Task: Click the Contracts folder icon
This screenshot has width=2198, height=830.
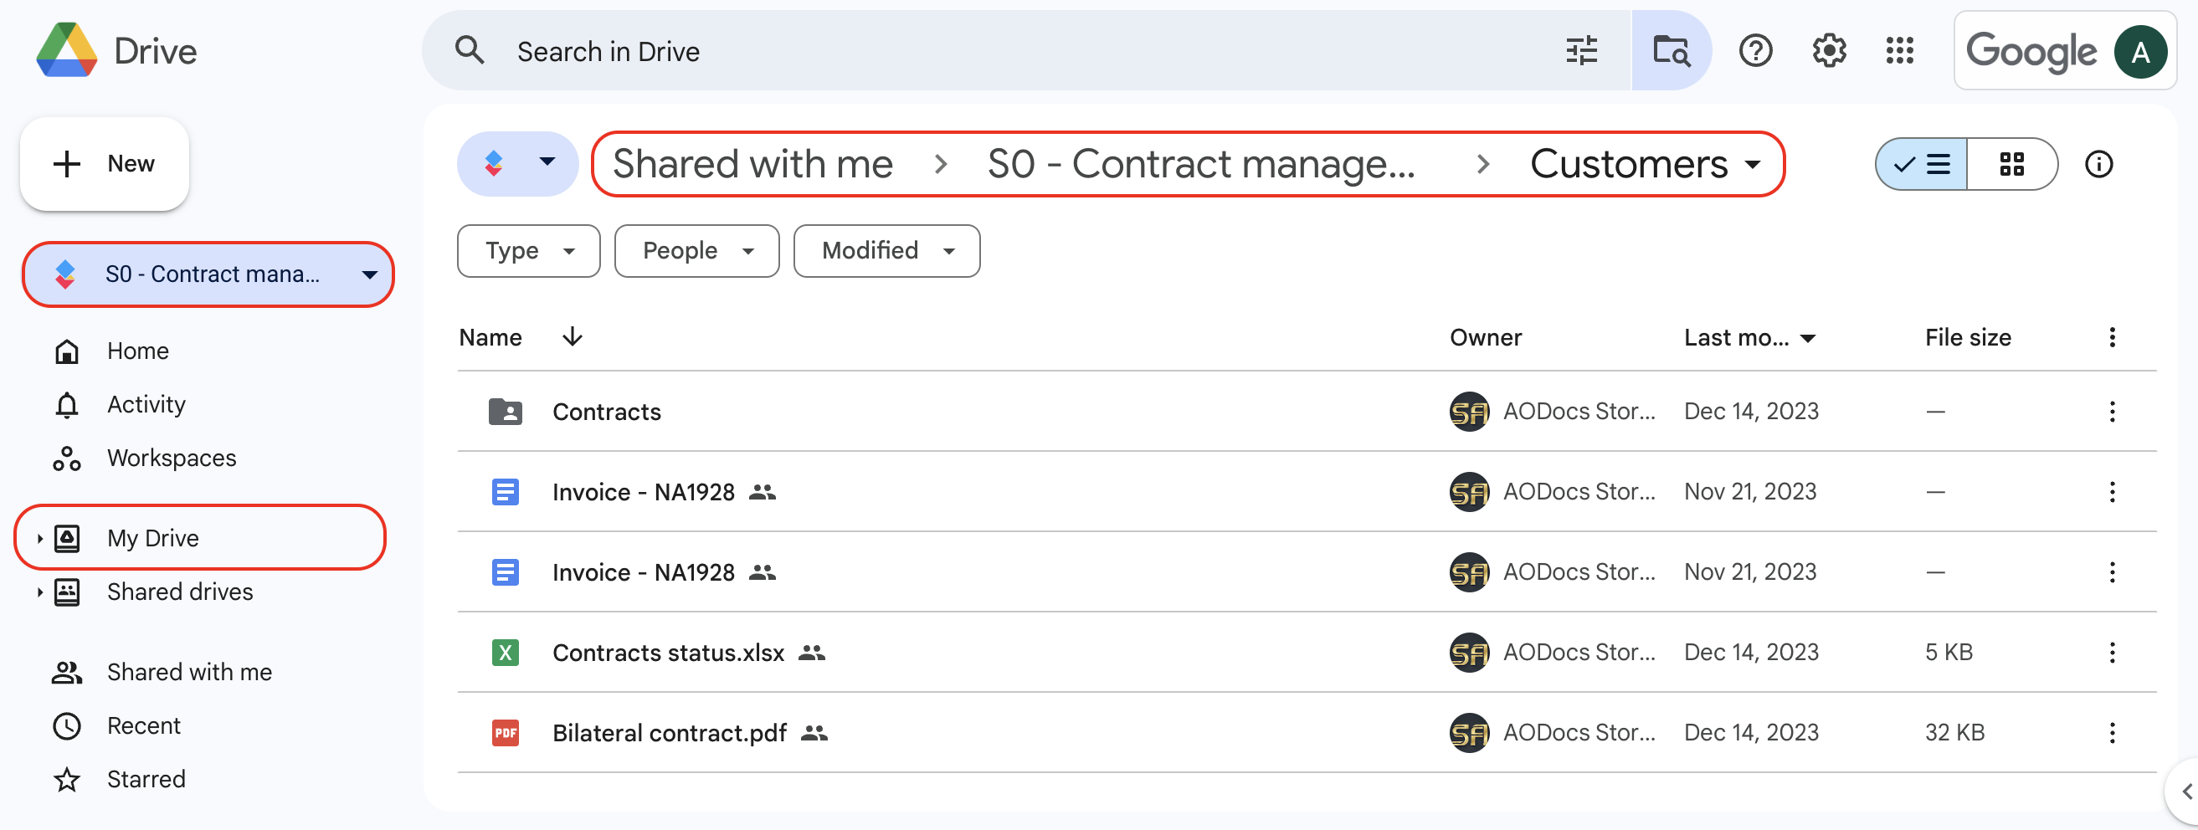Action: (x=505, y=412)
